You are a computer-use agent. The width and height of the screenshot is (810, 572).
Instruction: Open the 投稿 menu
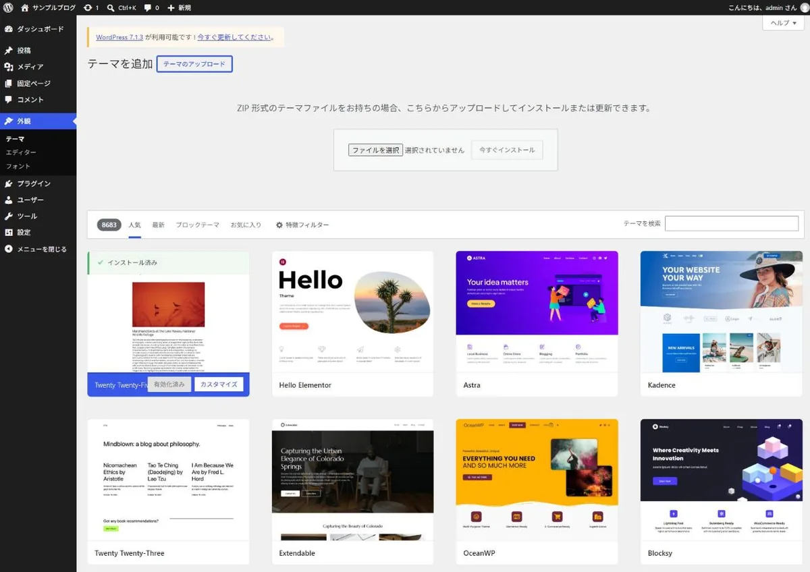38,51
